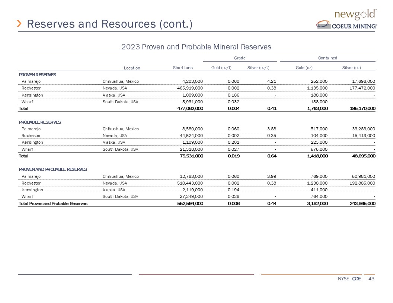Click the orange chevron beside the slide title
Viewport: 393px width, 303px height.
pyautogui.click(x=20, y=24)
